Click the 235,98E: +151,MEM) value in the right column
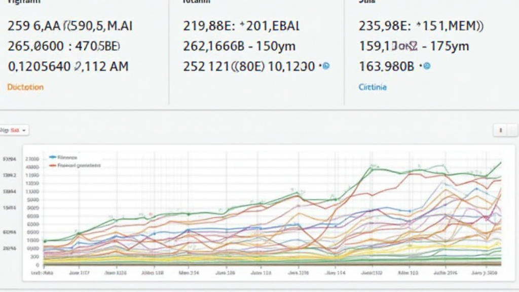519x292 pixels. tap(421, 26)
